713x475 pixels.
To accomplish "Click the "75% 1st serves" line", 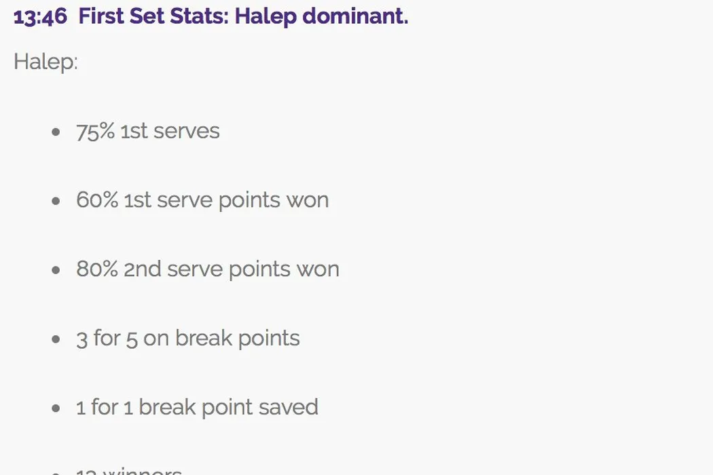I will point(148,131).
